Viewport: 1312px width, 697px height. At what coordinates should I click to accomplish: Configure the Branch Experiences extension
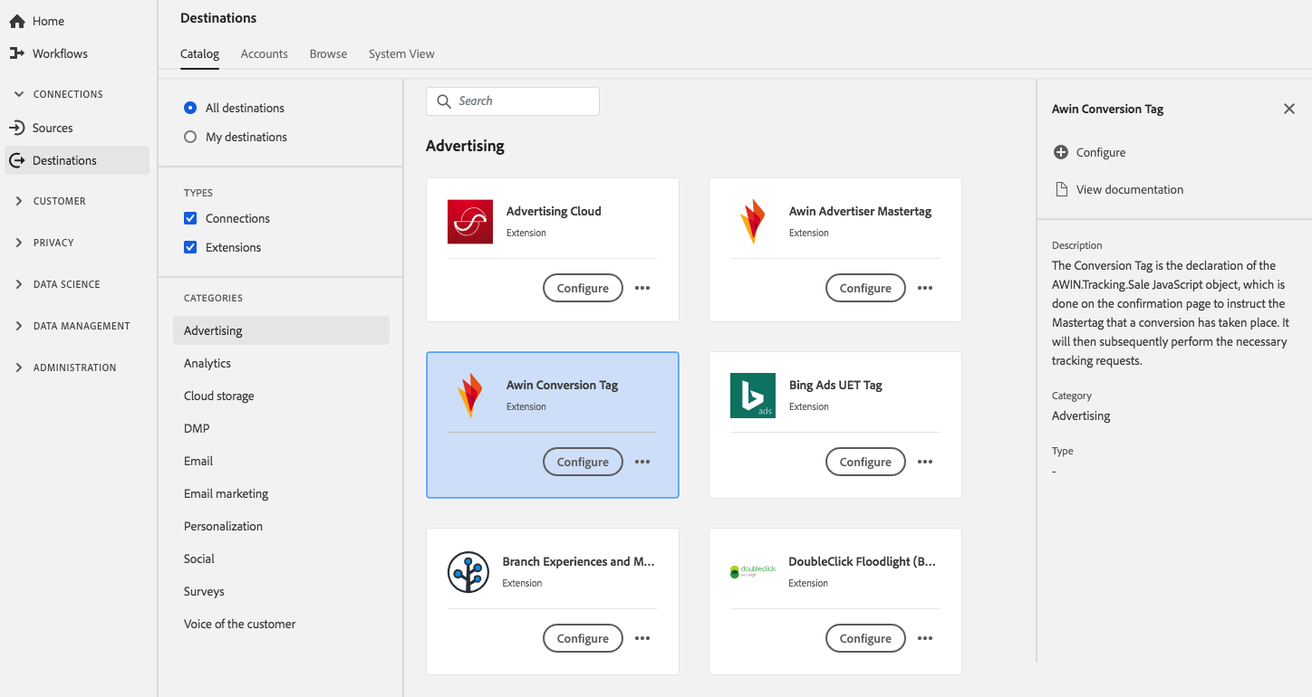pos(583,638)
